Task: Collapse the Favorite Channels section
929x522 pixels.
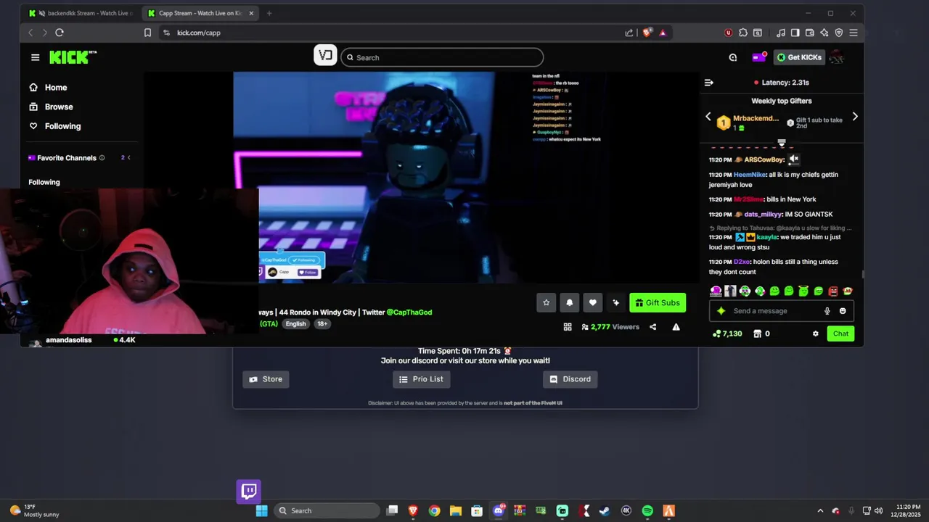Action: 128,157
